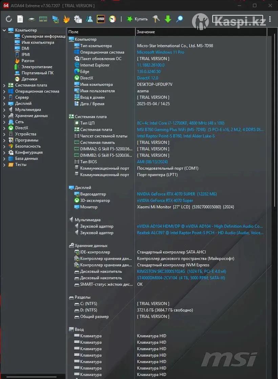Expand the Устройства tree node
278x379 pixels.
pyautogui.click(x=4, y=134)
